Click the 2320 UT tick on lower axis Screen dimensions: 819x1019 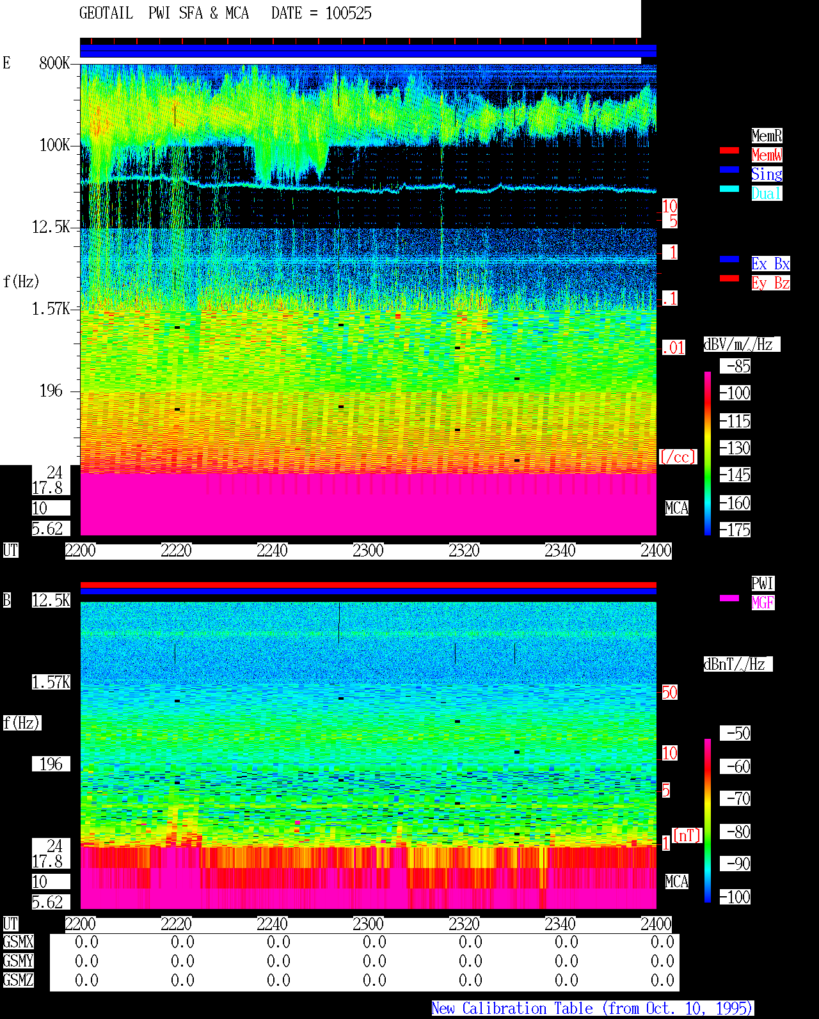click(464, 924)
